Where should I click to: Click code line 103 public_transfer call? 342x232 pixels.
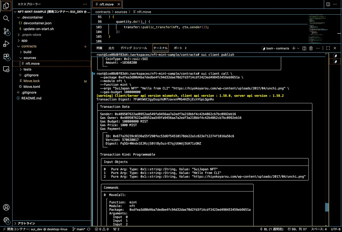coord(166,27)
